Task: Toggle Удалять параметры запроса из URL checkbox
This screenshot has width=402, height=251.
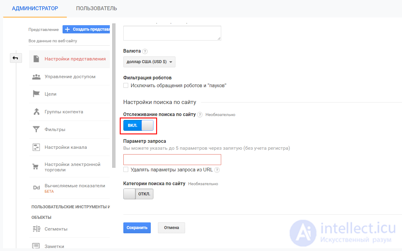Action: click(x=126, y=170)
